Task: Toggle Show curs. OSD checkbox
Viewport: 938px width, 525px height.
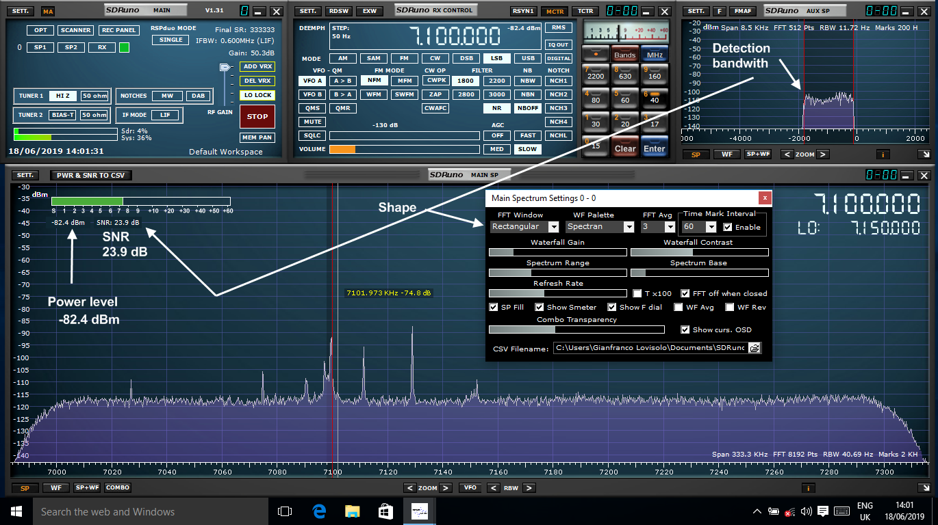Action: (685, 329)
